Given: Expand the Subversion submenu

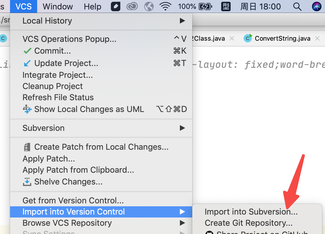Looking at the screenshot, I should pos(101,128).
